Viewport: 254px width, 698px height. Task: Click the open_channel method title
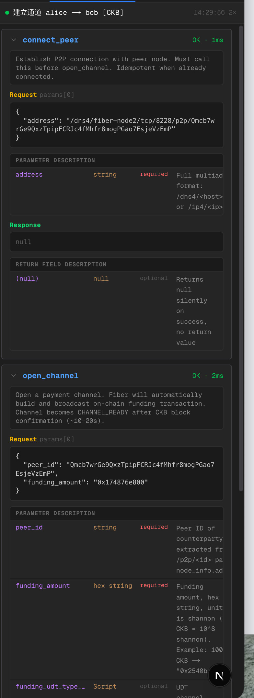[51, 376]
